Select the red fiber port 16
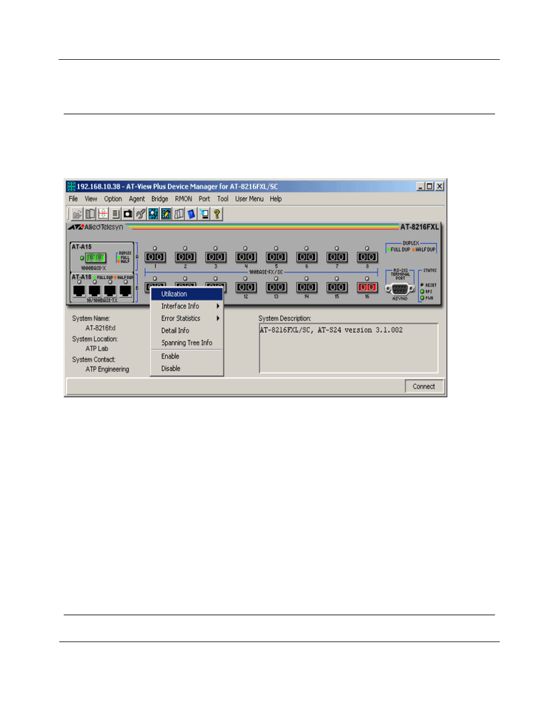Image resolution: width=543 pixels, height=703 pixels. pos(367,287)
